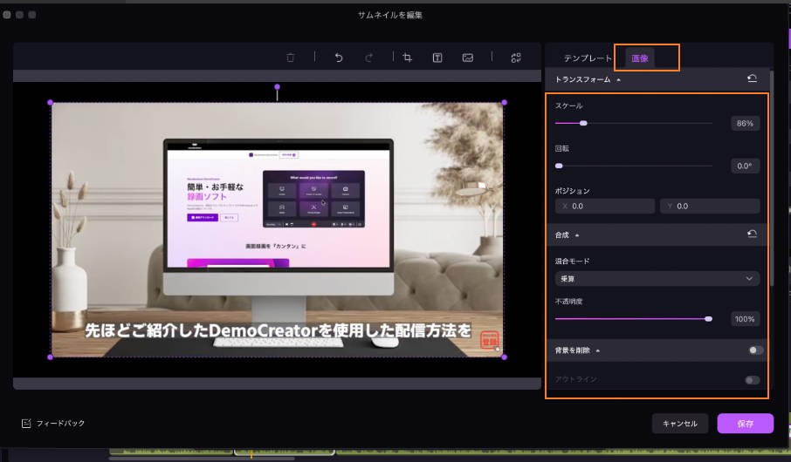Click the ポジション label

click(572, 191)
